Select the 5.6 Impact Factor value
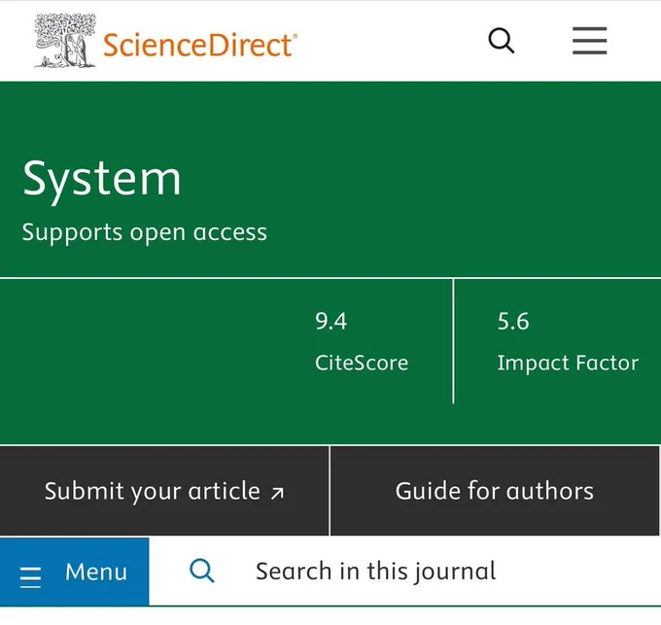Image resolution: width=661 pixels, height=625 pixels. (x=513, y=322)
